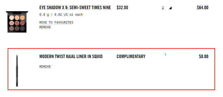Open Modern Twist Kajal Liner in Squid title

[71, 56]
